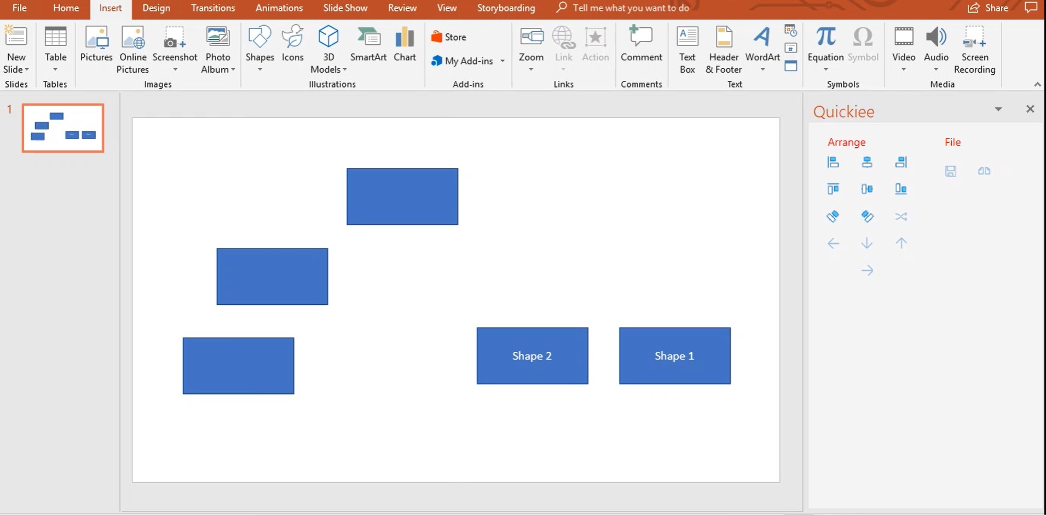Click the align center horizontally icon in Quickiee

[867, 162]
